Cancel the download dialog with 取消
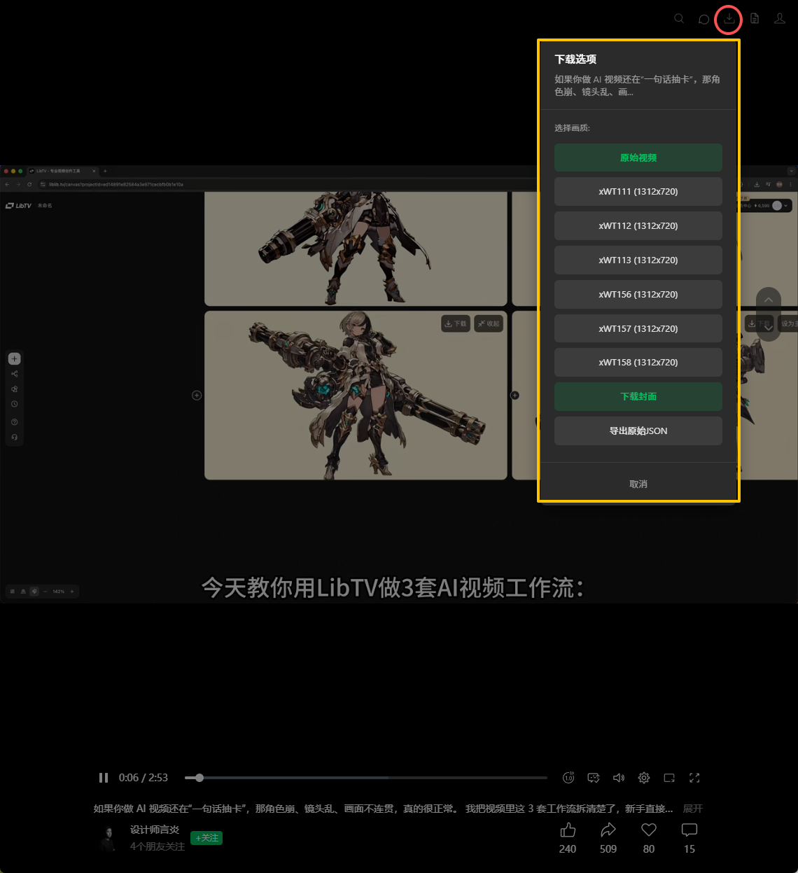 point(638,484)
